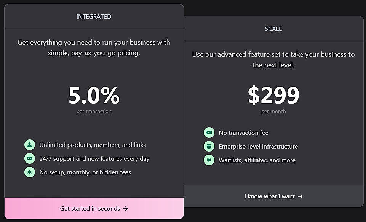This screenshot has height=222, width=366.
Task: Open the INTEGRATED plan header
Action: [x=94, y=16]
